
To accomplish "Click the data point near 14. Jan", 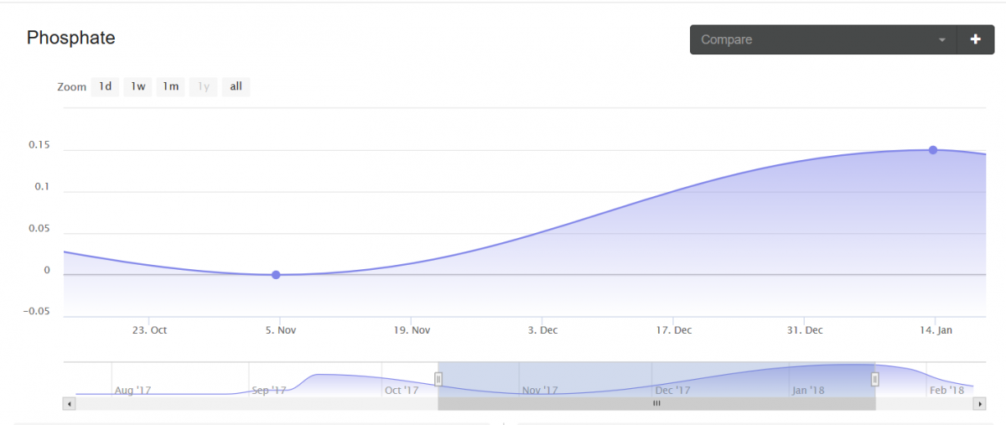I will (932, 150).
